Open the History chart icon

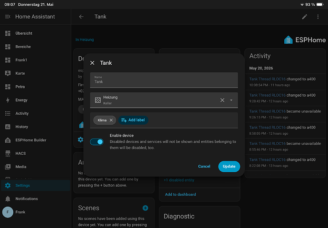coord(8,127)
